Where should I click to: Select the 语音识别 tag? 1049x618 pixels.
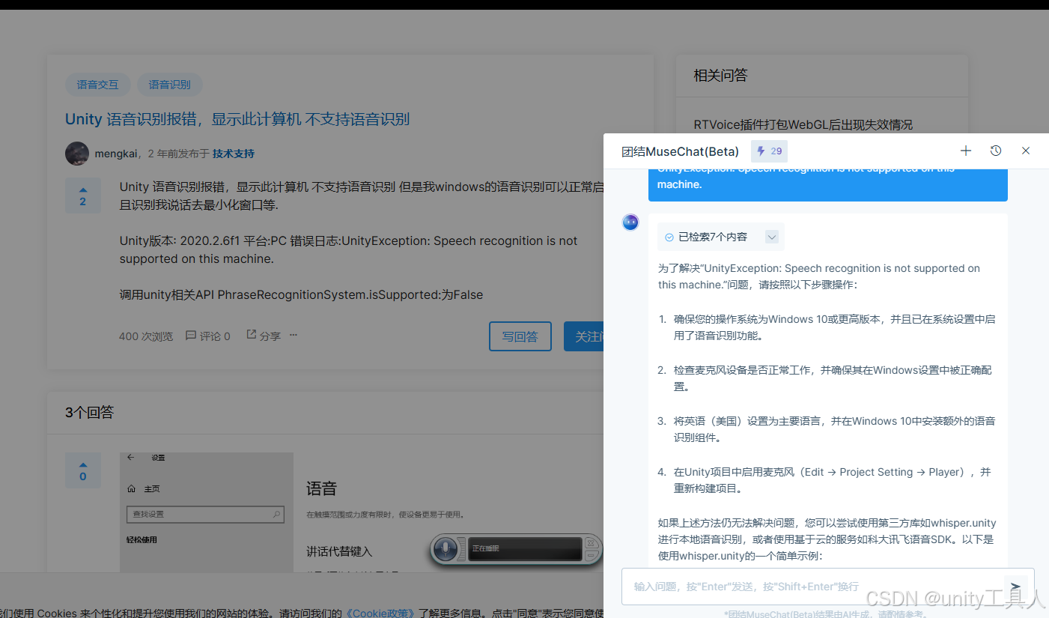(x=169, y=85)
